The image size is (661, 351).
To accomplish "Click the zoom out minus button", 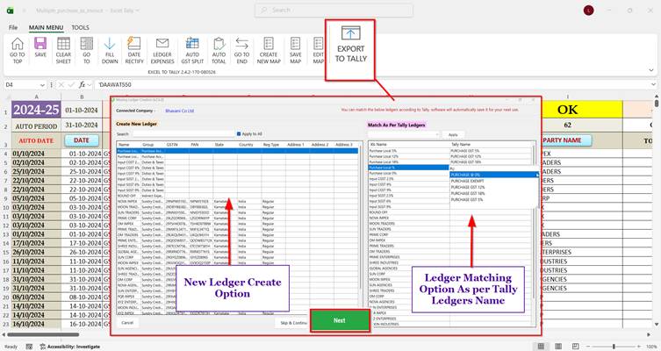I will 588,347.
